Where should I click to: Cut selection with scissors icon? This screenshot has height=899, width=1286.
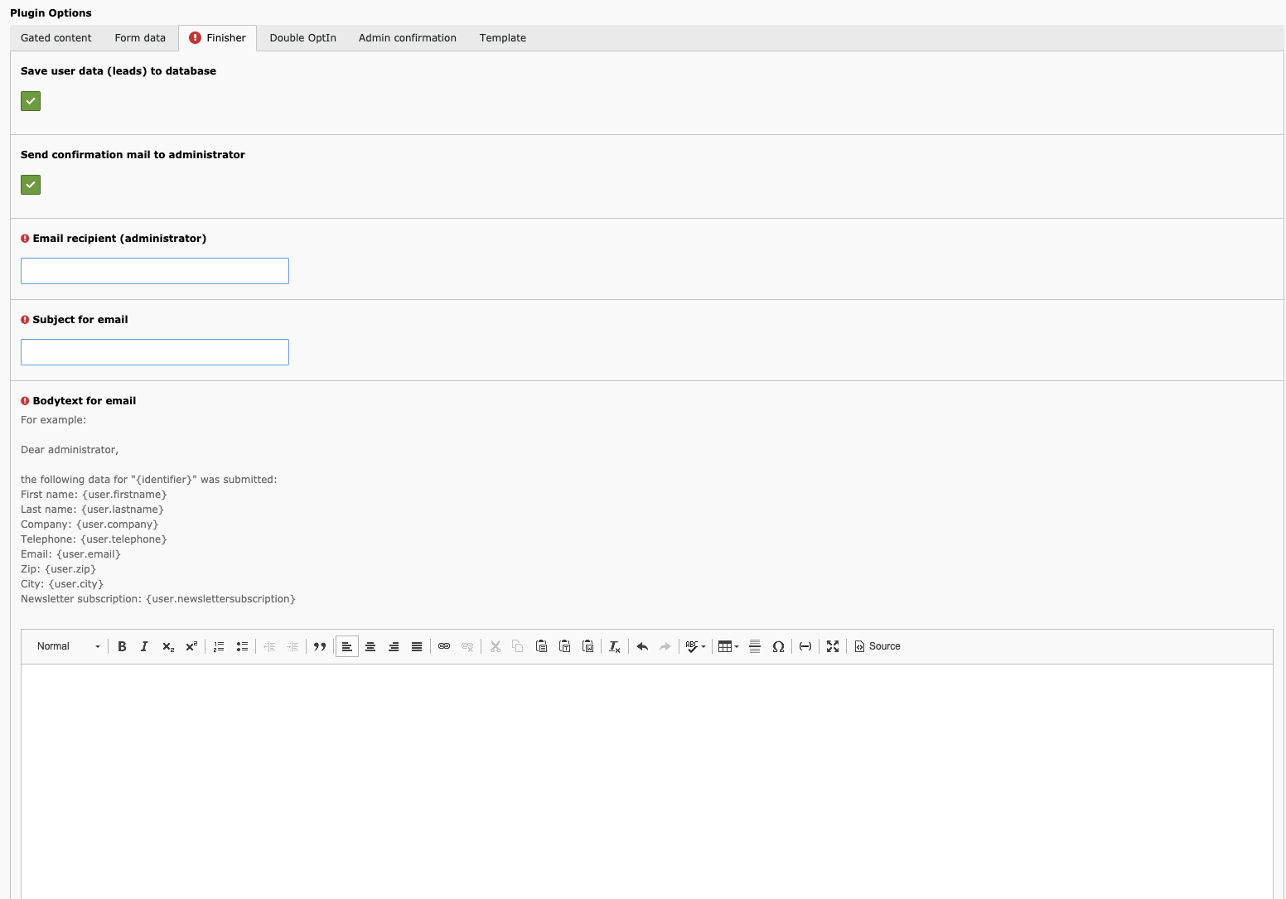496,646
